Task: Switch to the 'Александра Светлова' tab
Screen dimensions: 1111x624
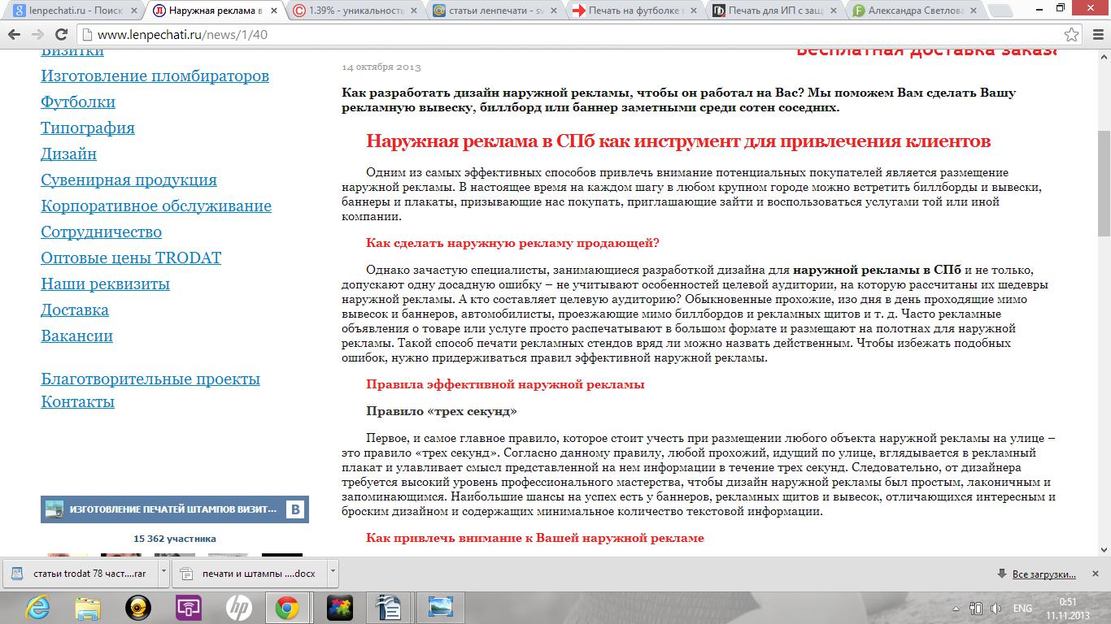Action: [x=916, y=11]
